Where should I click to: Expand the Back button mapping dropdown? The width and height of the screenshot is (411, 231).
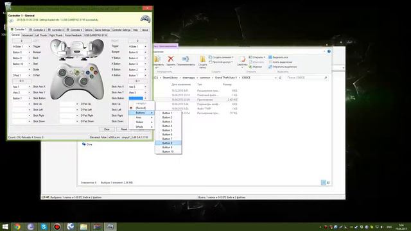point(29,58)
